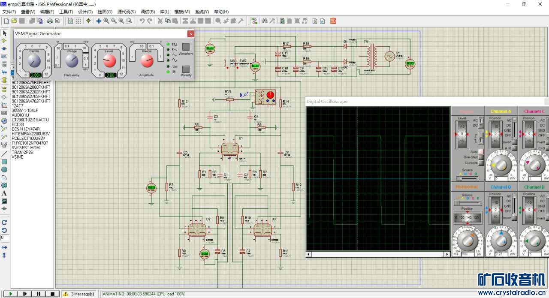This screenshot has height=298, width=549.
Task: Click the Undo arrow icon
Action: click(x=142, y=21)
